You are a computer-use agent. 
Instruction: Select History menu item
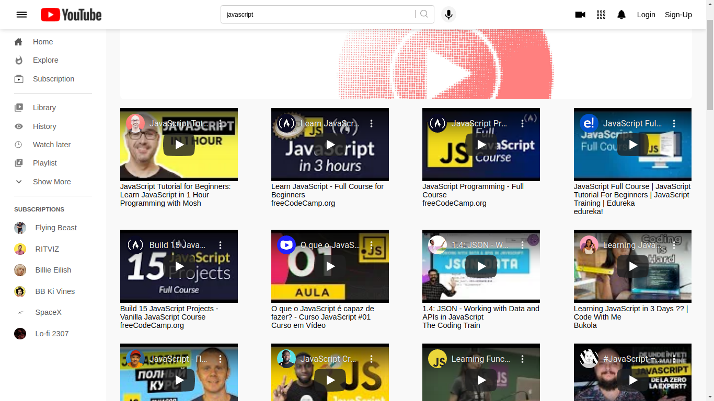pos(44,126)
